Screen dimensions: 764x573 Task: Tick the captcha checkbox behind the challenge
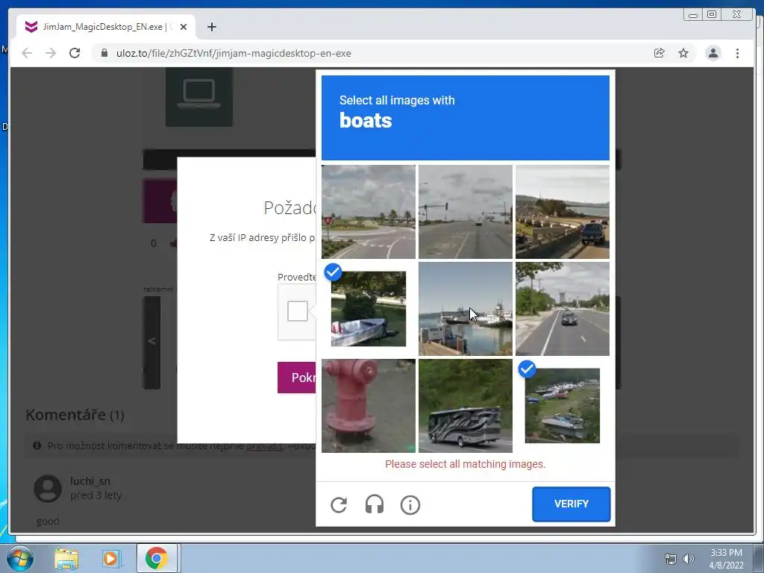297,311
